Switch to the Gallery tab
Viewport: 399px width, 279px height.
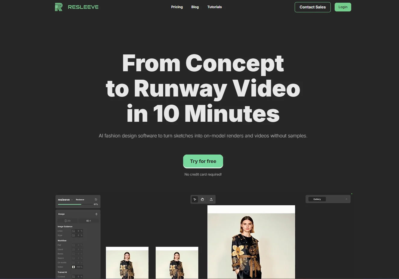(317, 199)
